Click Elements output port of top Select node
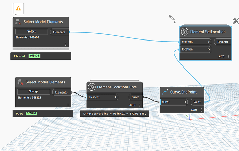This screenshot has height=151, width=239. pos(60,32)
